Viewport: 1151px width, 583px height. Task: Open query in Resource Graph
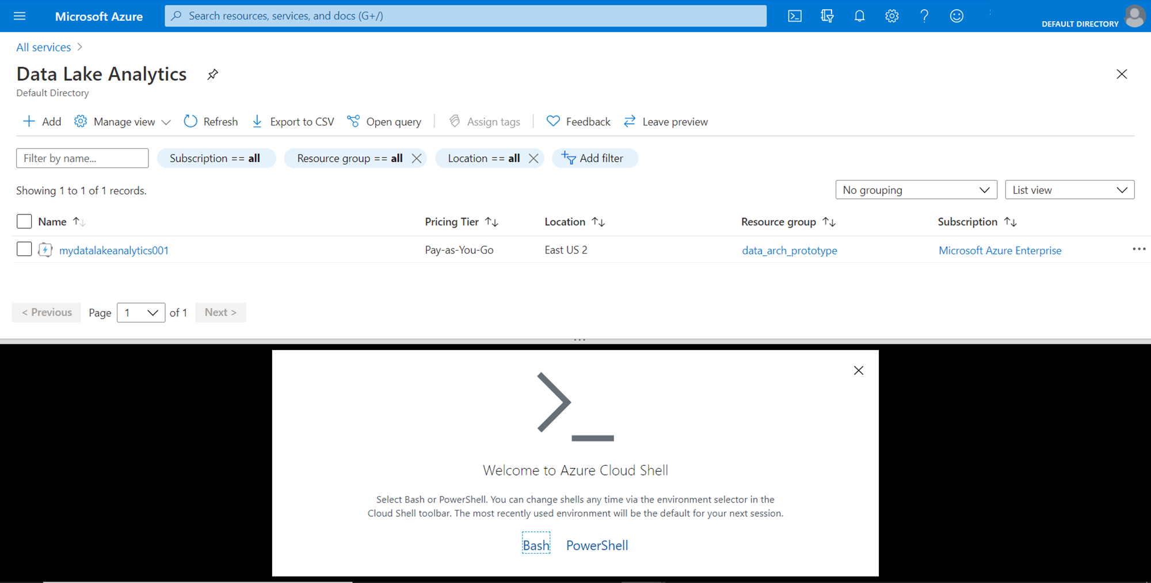tap(384, 121)
